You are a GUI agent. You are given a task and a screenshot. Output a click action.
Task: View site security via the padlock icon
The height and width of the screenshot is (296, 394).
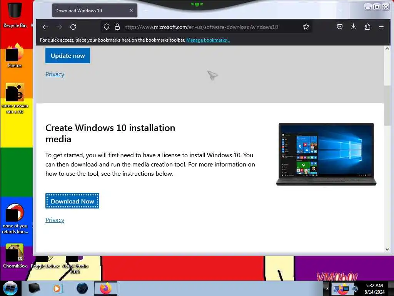117,27
